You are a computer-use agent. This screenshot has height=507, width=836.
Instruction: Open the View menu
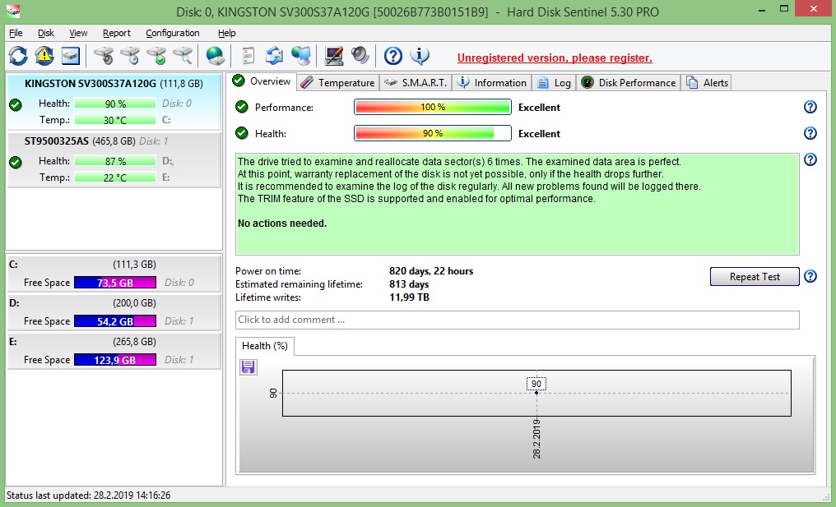coord(78,33)
